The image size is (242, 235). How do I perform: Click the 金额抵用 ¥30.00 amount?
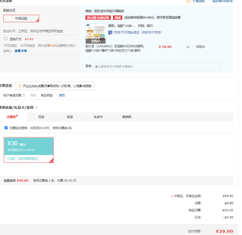tap(23, 180)
